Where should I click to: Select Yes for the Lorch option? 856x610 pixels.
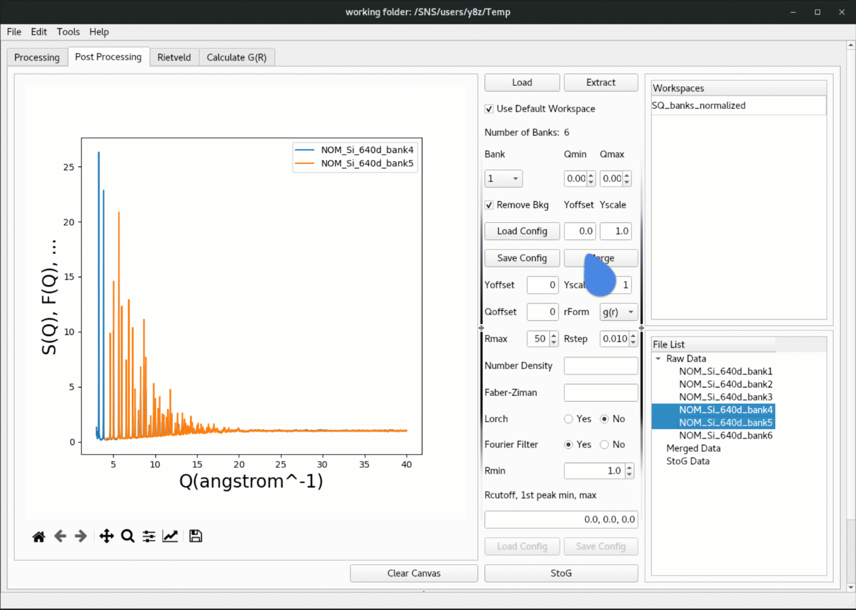(569, 419)
